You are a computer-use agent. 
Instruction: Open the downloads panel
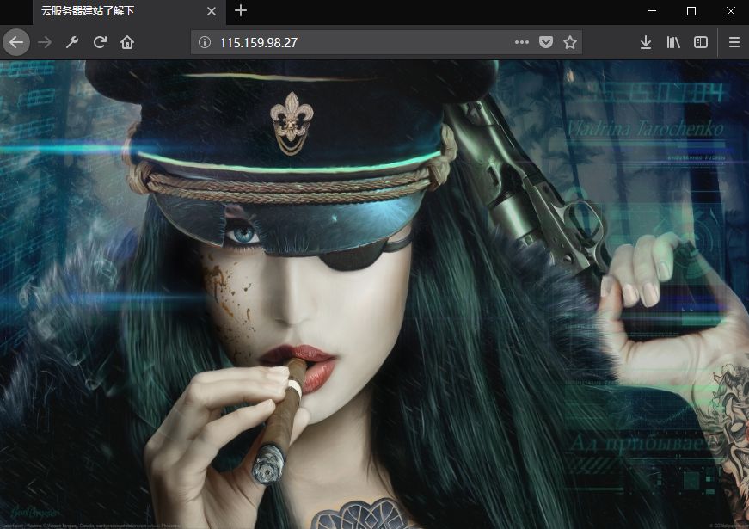[x=645, y=42]
